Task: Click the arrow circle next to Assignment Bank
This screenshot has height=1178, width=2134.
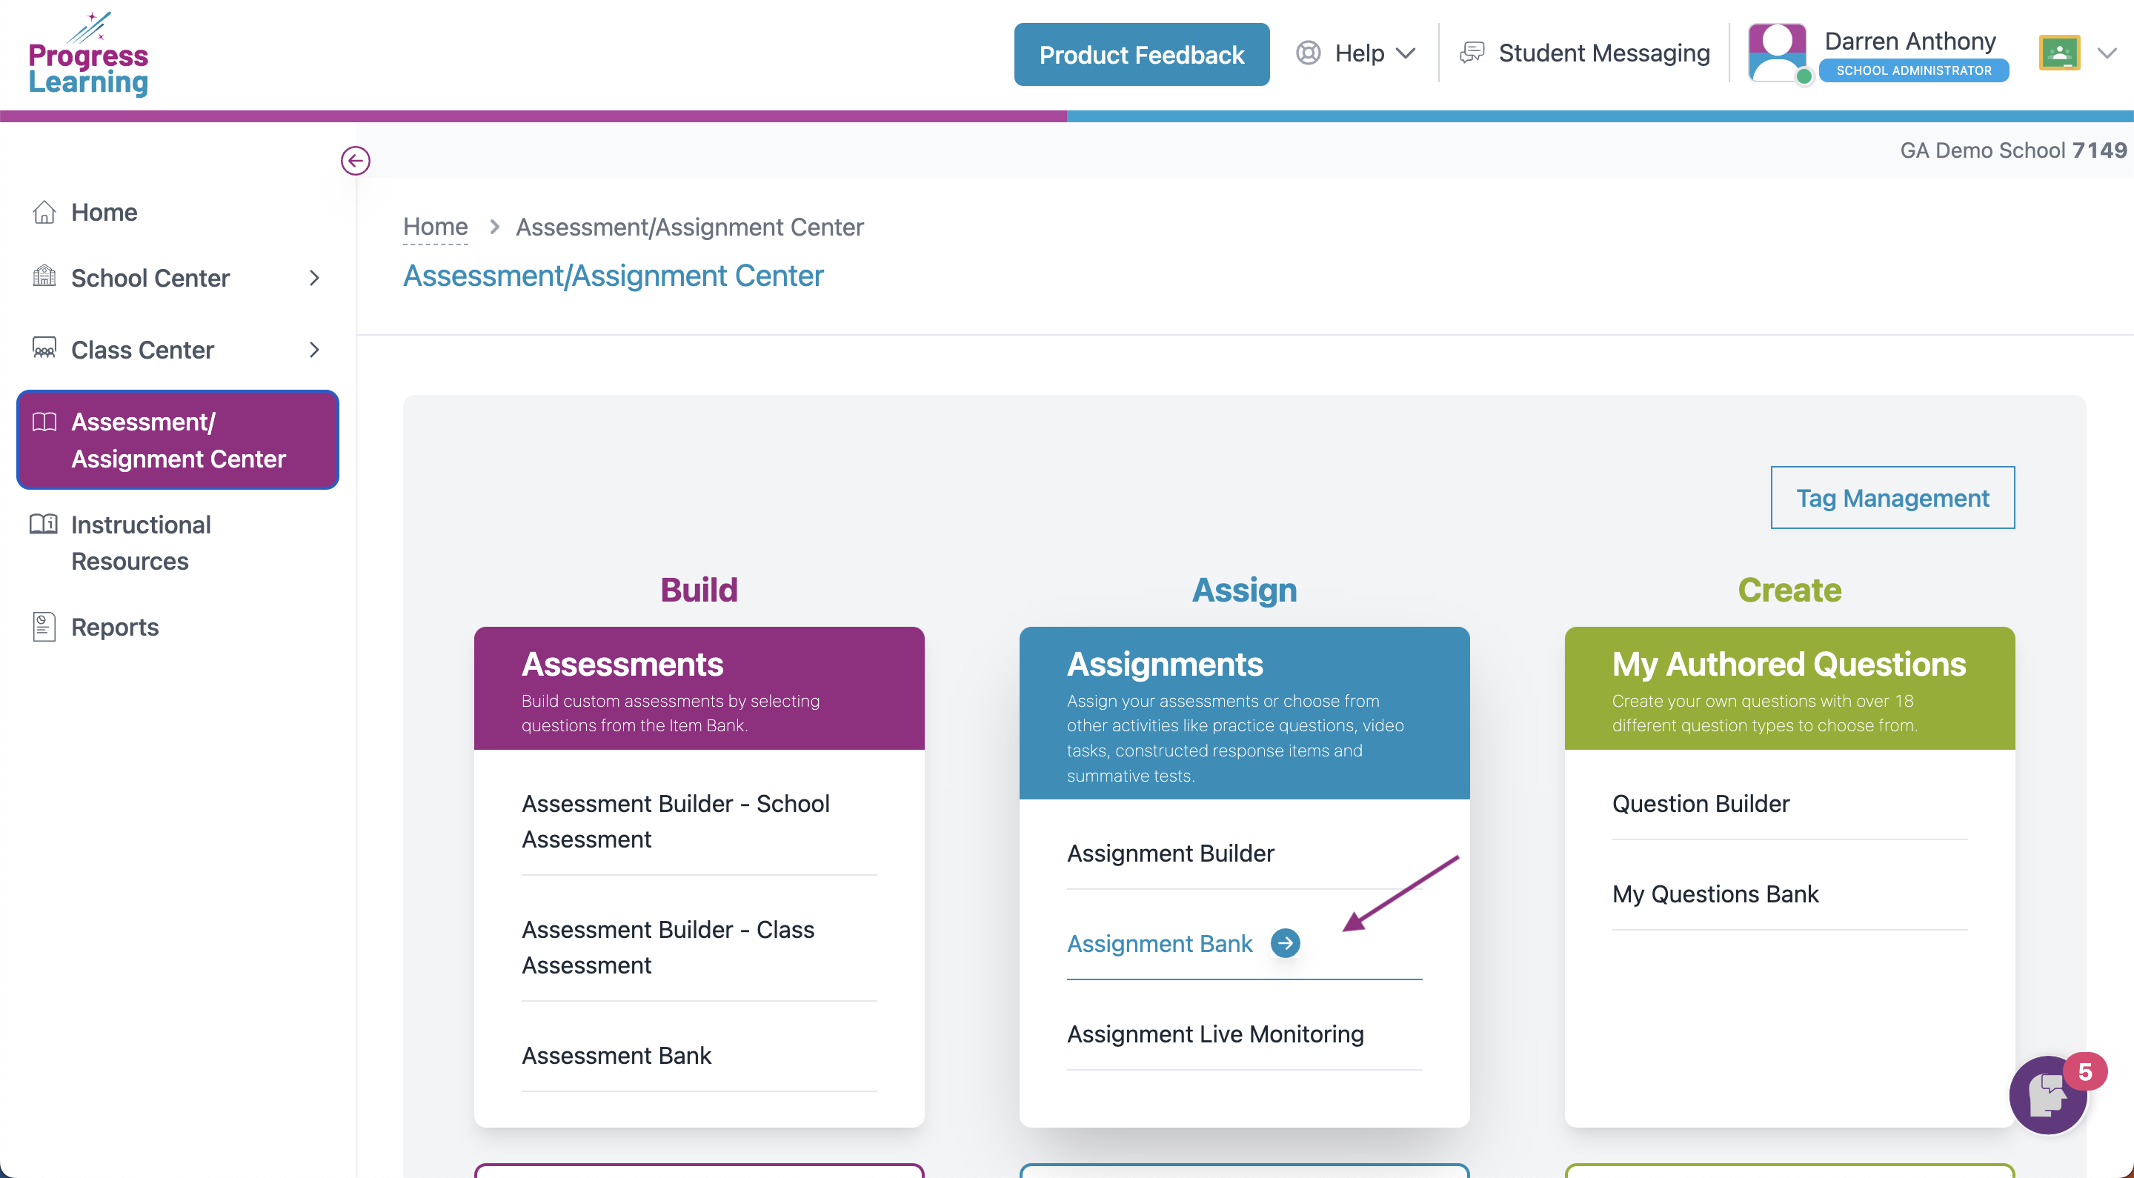Action: (1285, 944)
